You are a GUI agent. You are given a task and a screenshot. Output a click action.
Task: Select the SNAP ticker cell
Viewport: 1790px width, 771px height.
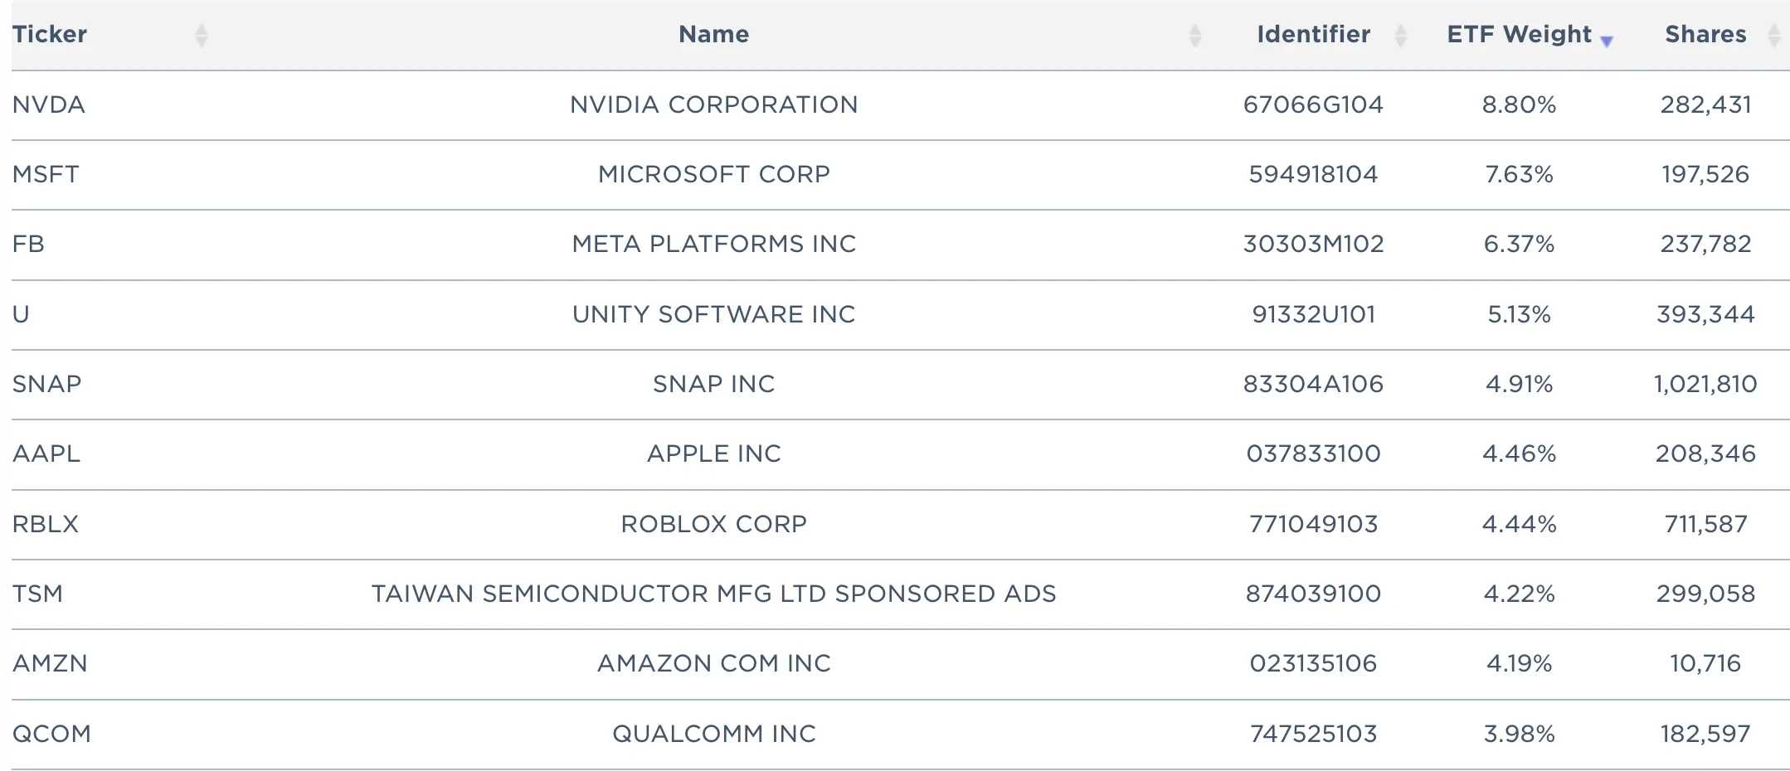(x=47, y=384)
